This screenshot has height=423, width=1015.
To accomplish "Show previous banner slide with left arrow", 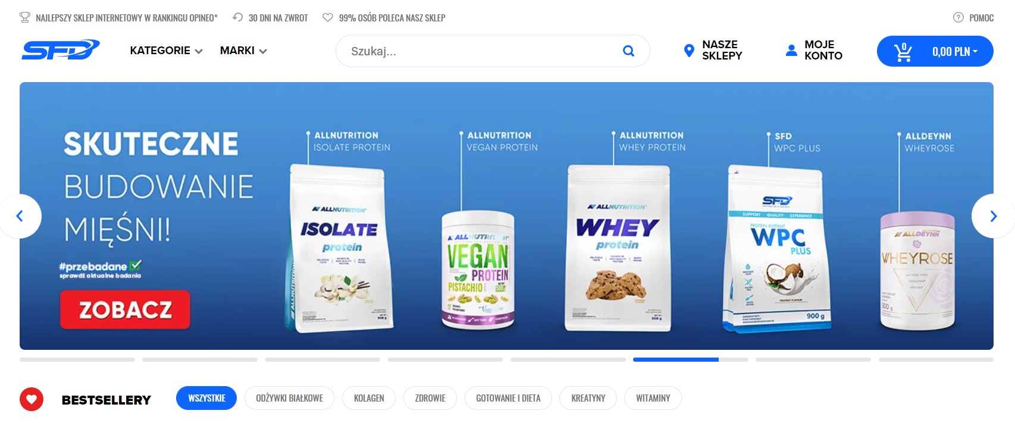I will (x=20, y=216).
